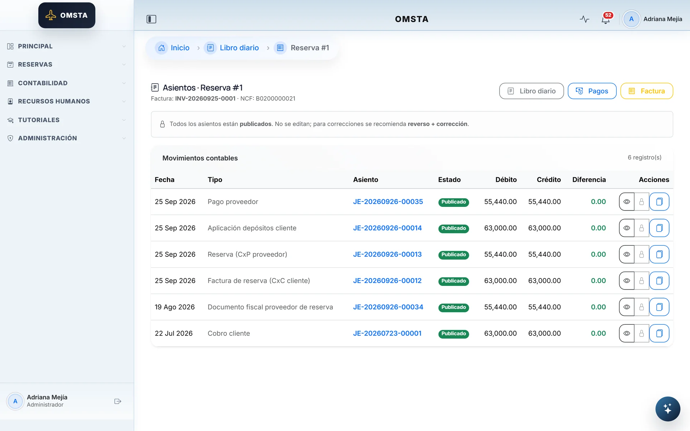Screen dimensions: 690x431
Task: View entry JE-20260926-00014 with eye icon
Action: pos(626,228)
